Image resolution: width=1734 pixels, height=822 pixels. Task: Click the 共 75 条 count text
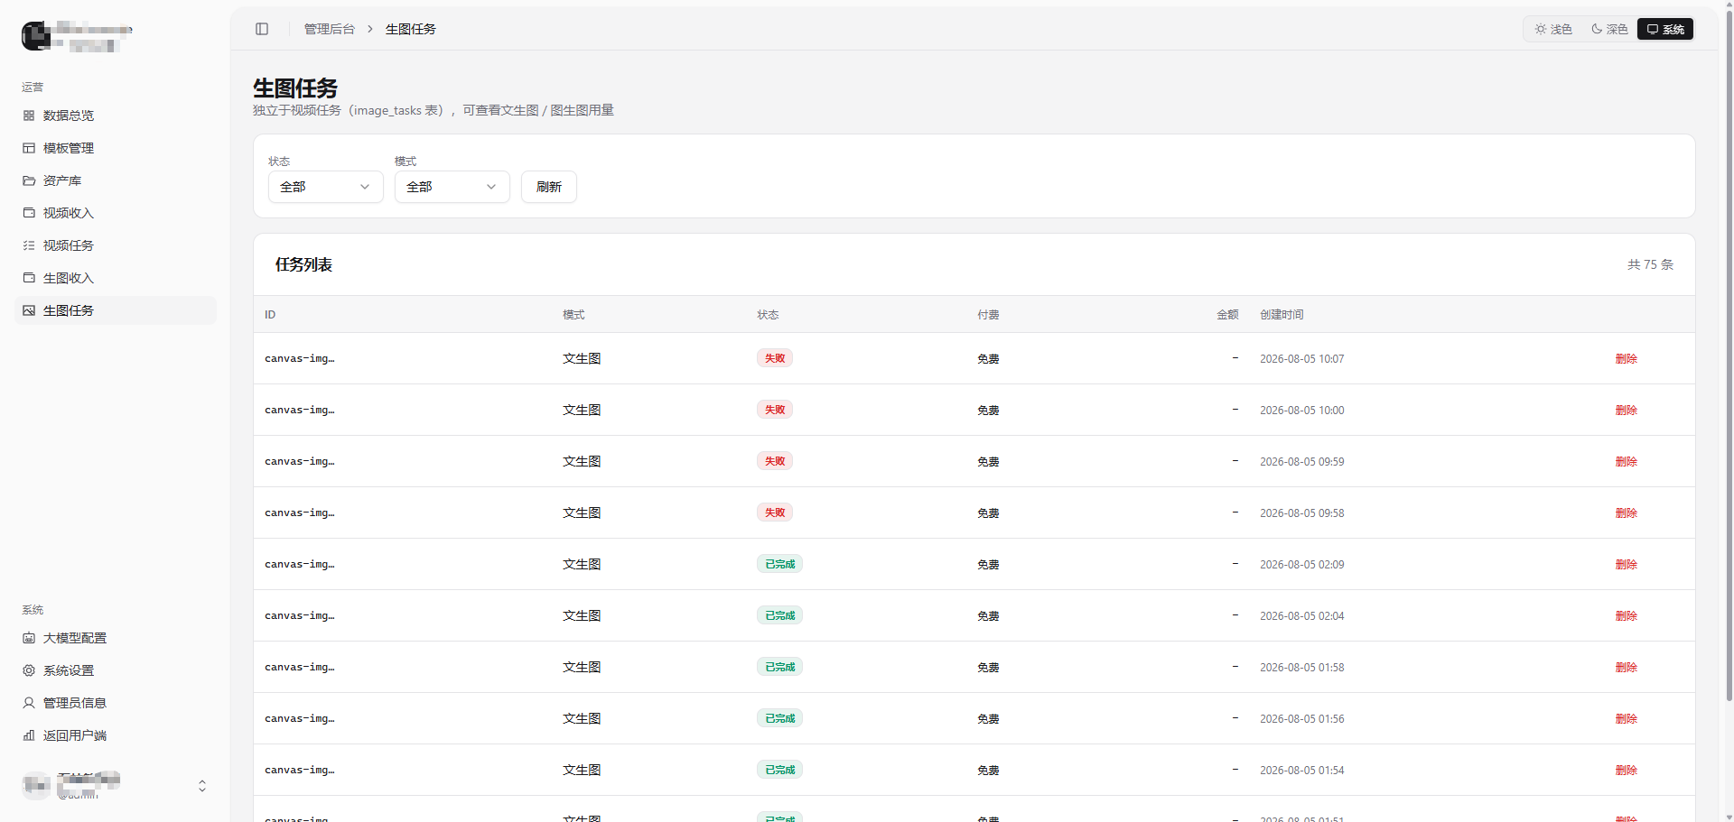pyautogui.click(x=1651, y=264)
